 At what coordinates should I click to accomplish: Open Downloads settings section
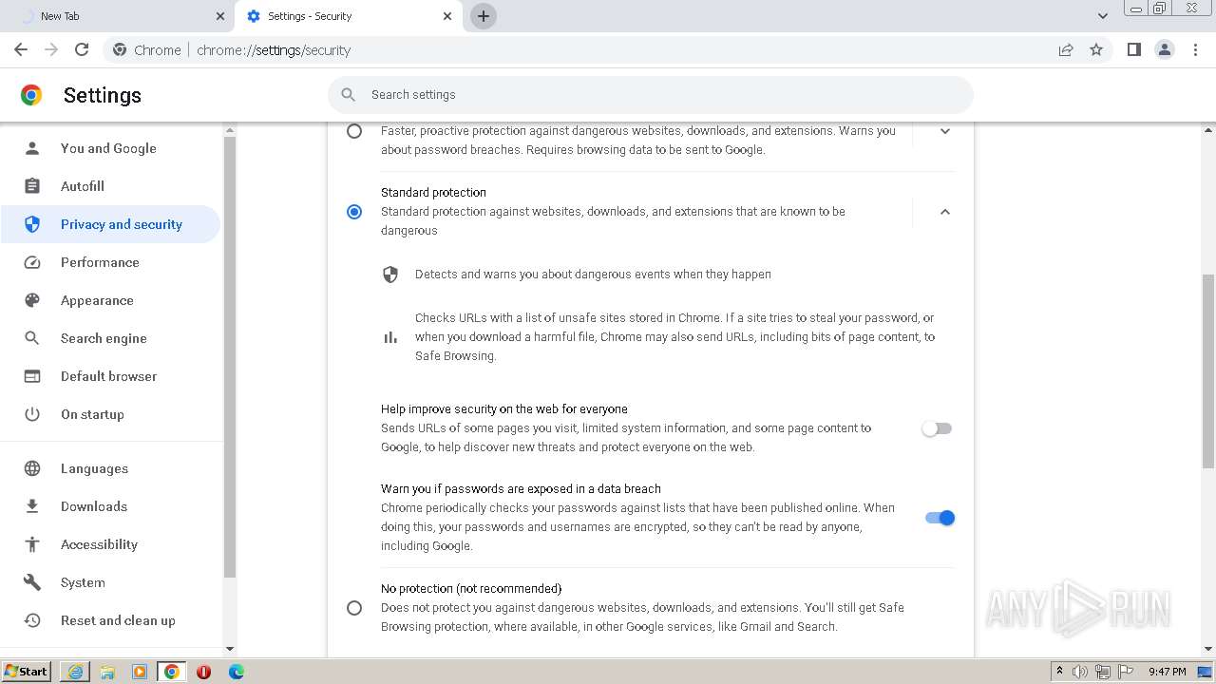110,506
